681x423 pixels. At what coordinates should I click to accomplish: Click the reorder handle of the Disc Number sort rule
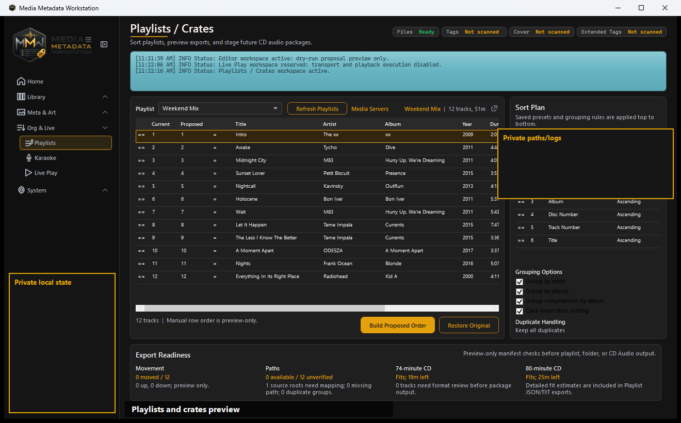[521, 215]
